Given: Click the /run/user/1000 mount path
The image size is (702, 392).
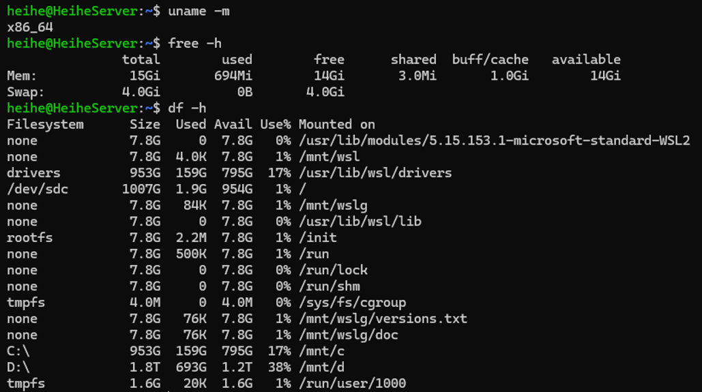Looking at the screenshot, I should click(352, 384).
